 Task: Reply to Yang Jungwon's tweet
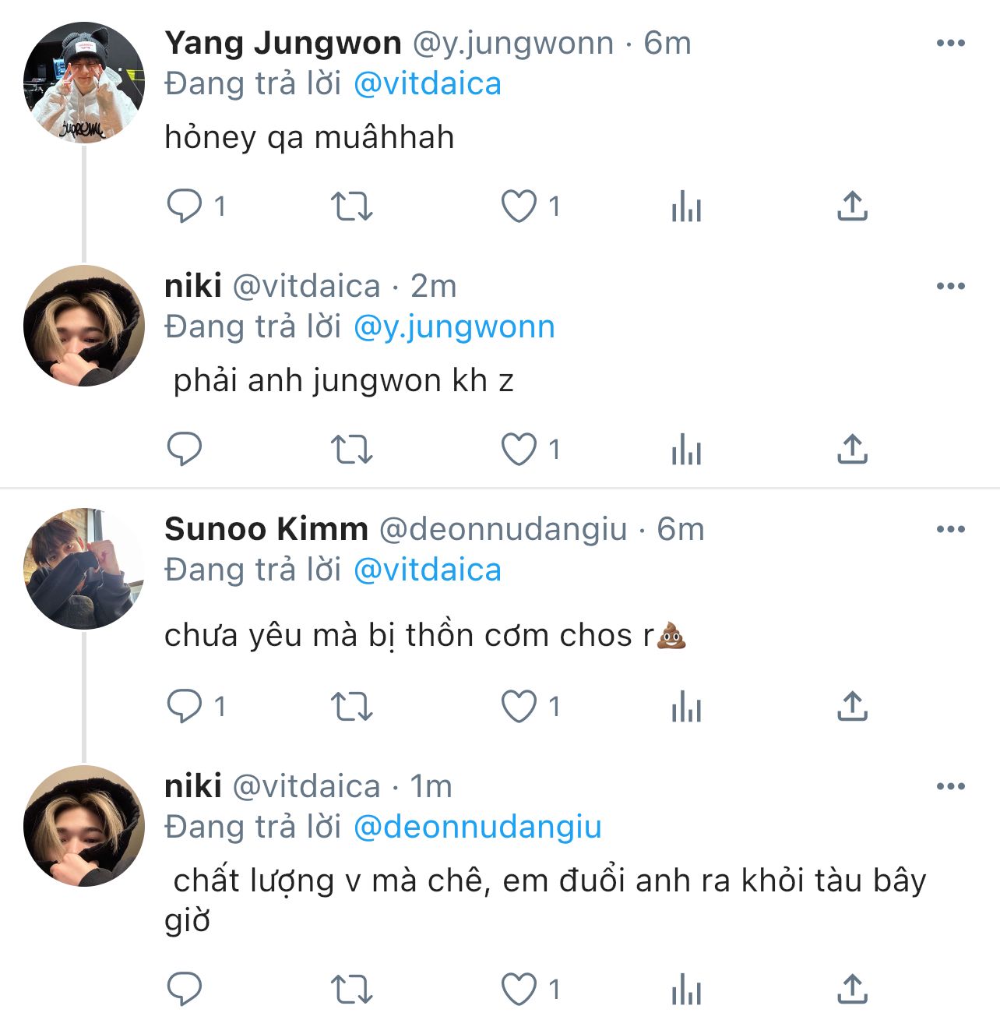coord(185,206)
